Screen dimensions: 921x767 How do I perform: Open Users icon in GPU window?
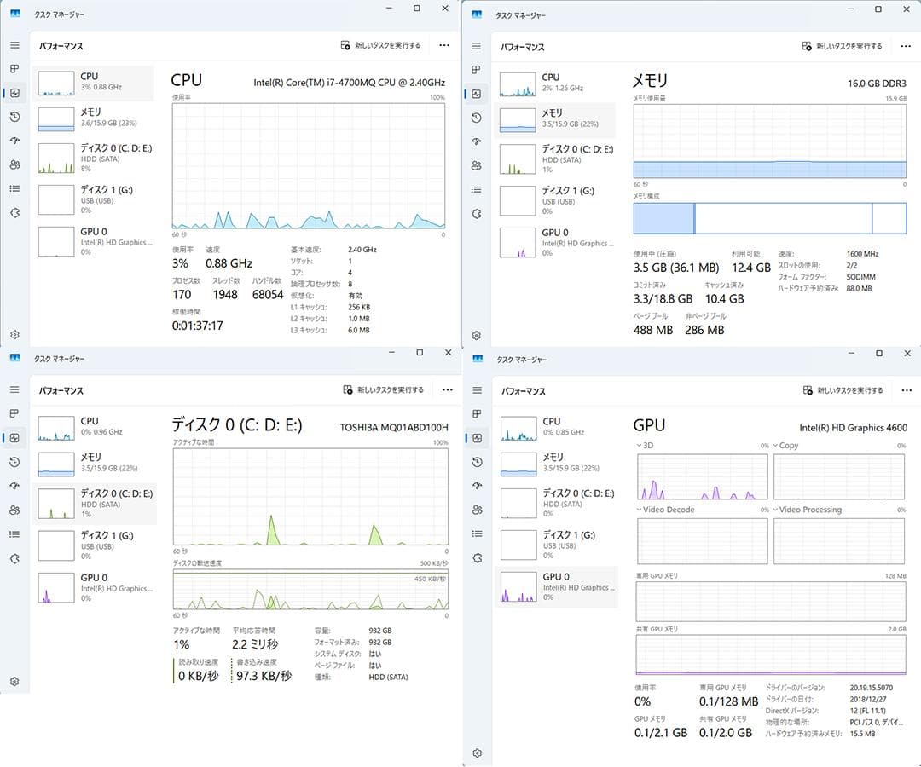click(477, 510)
